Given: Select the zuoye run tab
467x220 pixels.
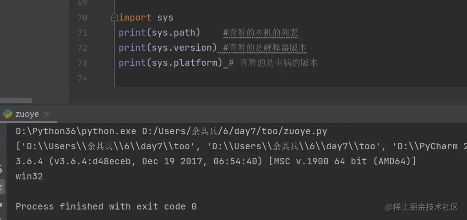Looking at the screenshot, I should tap(27, 114).
